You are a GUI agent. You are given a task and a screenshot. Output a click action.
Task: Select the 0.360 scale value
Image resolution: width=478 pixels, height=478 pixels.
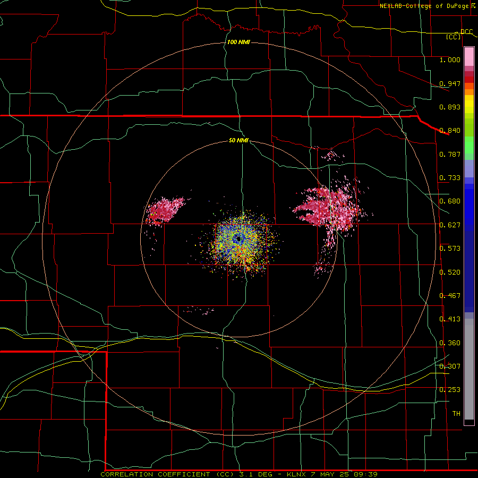coord(450,343)
